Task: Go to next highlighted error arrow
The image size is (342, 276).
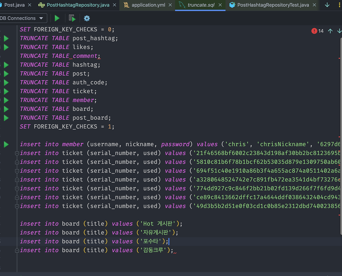Action: point(339,31)
